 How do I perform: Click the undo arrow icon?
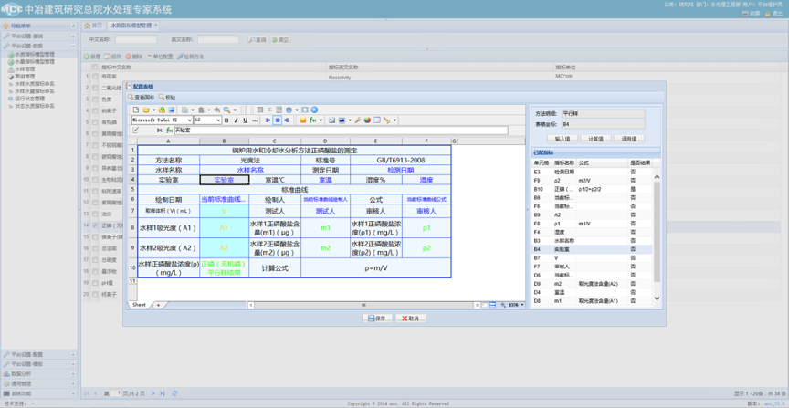216,110
